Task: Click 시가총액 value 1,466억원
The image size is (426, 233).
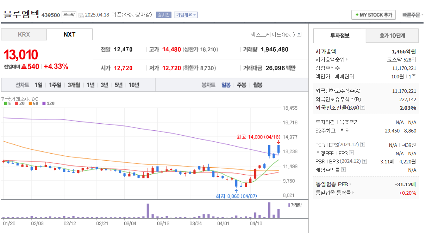Action: [404, 51]
